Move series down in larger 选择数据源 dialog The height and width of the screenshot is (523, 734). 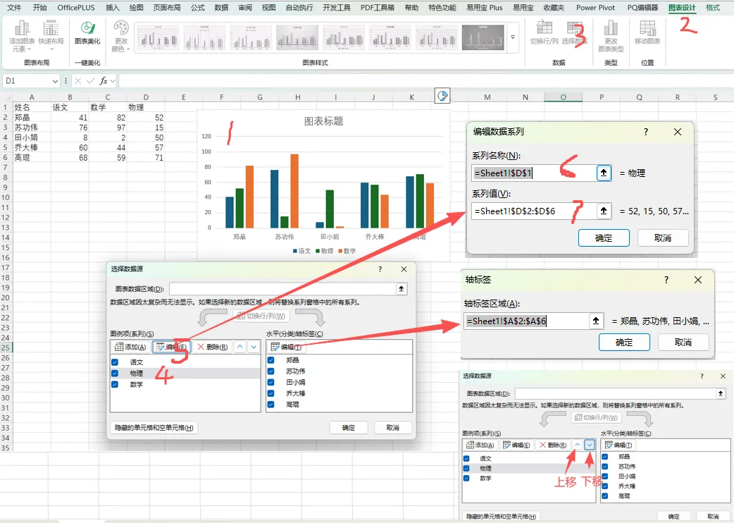click(x=254, y=347)
